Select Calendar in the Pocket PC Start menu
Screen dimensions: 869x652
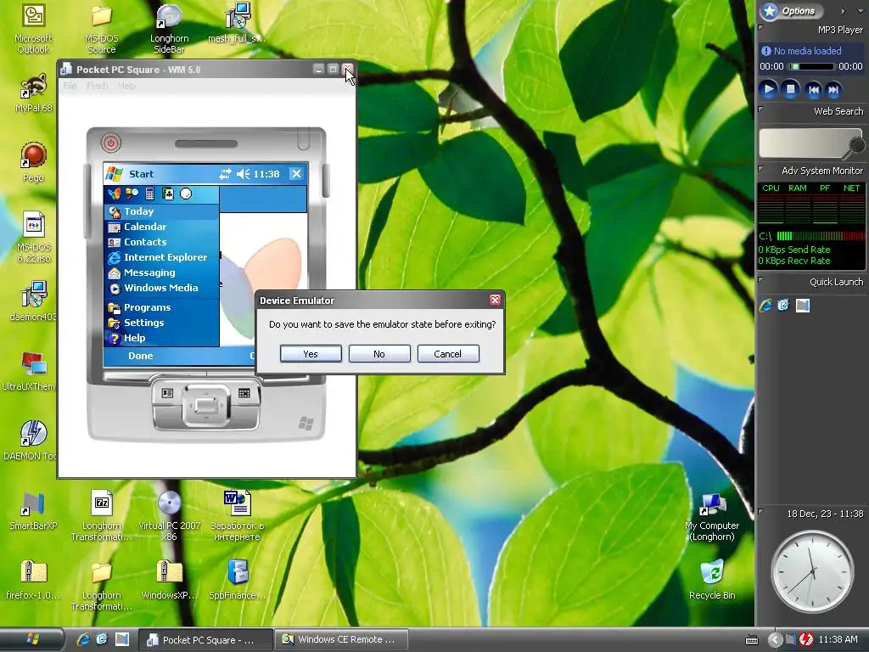tap(161, 227)
